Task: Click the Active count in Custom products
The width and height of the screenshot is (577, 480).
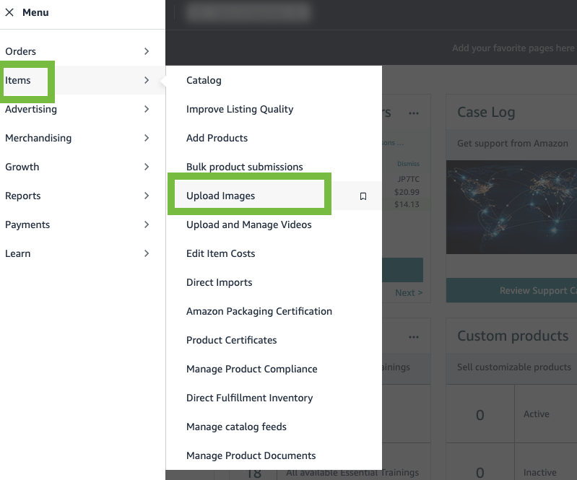Action: [x=480, y=415]
